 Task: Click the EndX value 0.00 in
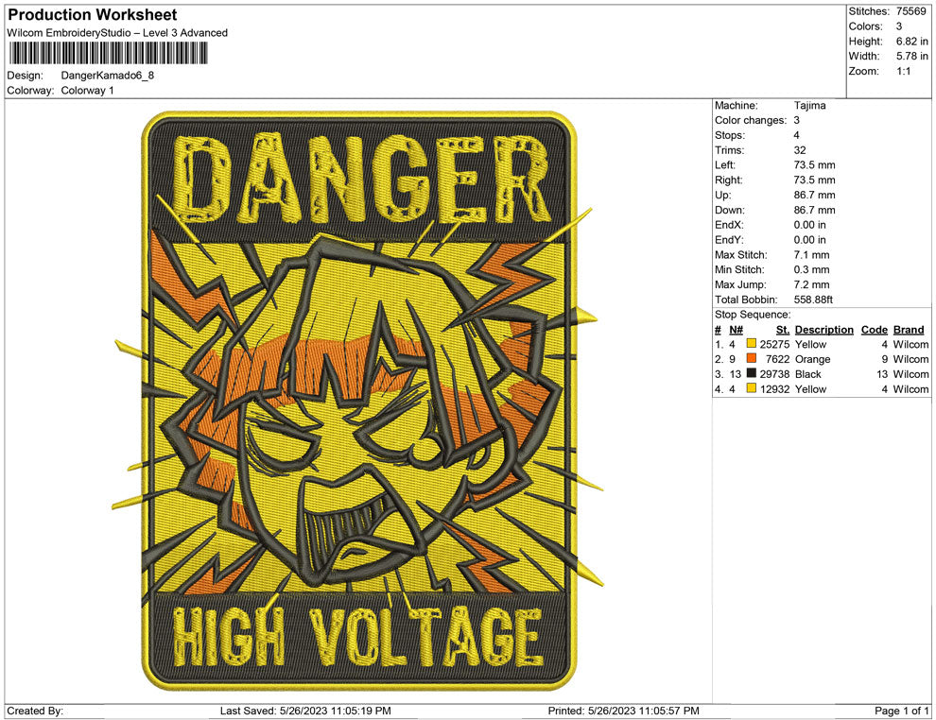pos(809,225)
